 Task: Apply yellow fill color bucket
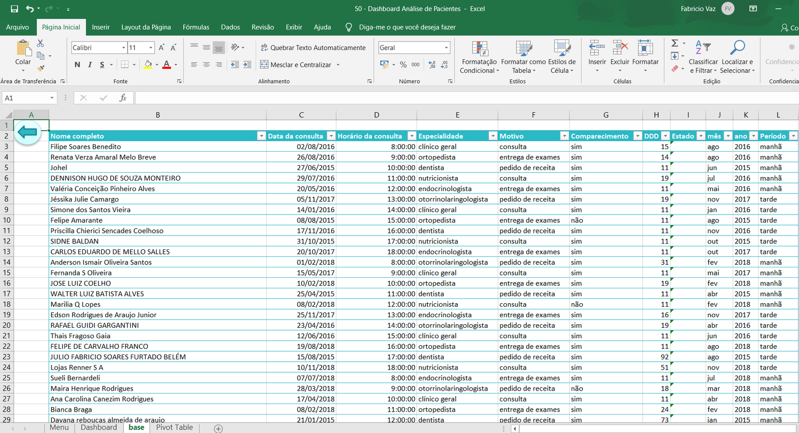click(148, 64)
